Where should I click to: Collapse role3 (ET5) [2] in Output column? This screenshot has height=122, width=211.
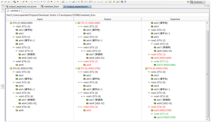[x=79, y=47]
